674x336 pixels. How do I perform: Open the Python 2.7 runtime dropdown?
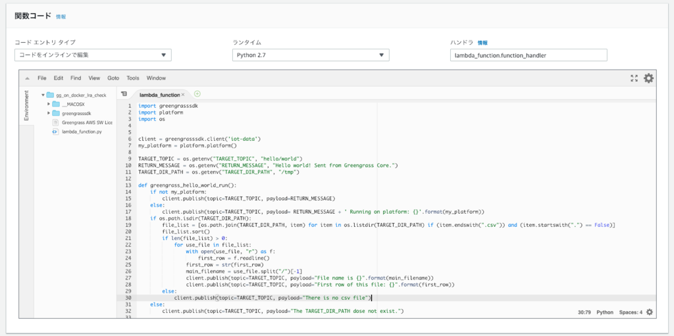[311, 55]
